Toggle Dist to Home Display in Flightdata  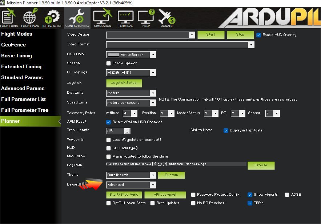pos(226,130)
